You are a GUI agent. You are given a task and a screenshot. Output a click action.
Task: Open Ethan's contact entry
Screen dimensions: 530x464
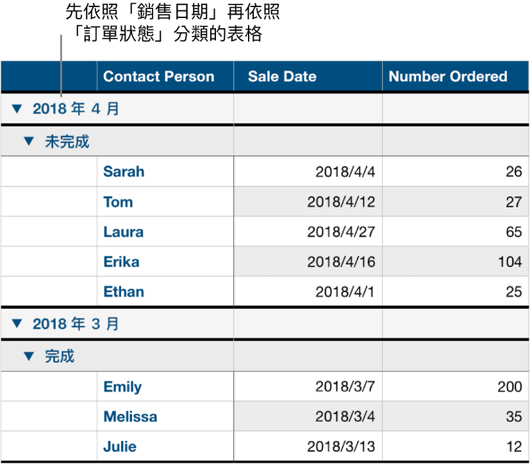tap(123, 292)
